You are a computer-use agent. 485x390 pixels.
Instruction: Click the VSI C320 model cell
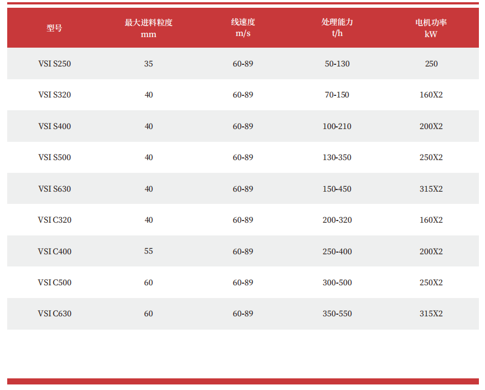[54, 220]
